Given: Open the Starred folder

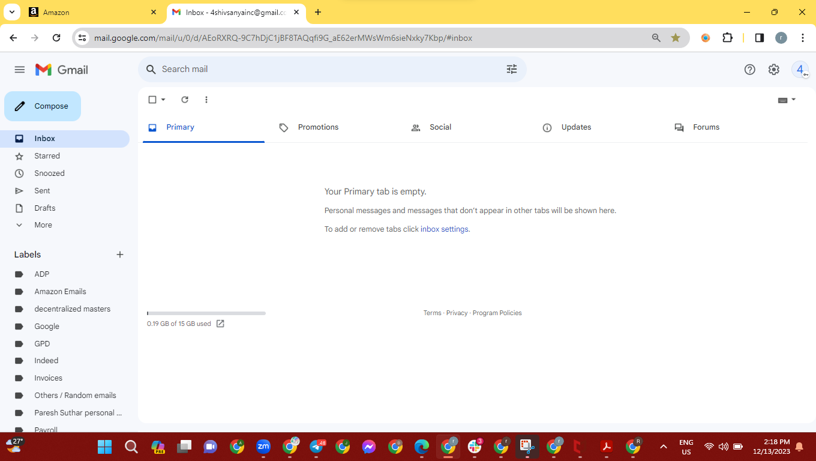Looking at the screenshot, I should pos(65,156).
